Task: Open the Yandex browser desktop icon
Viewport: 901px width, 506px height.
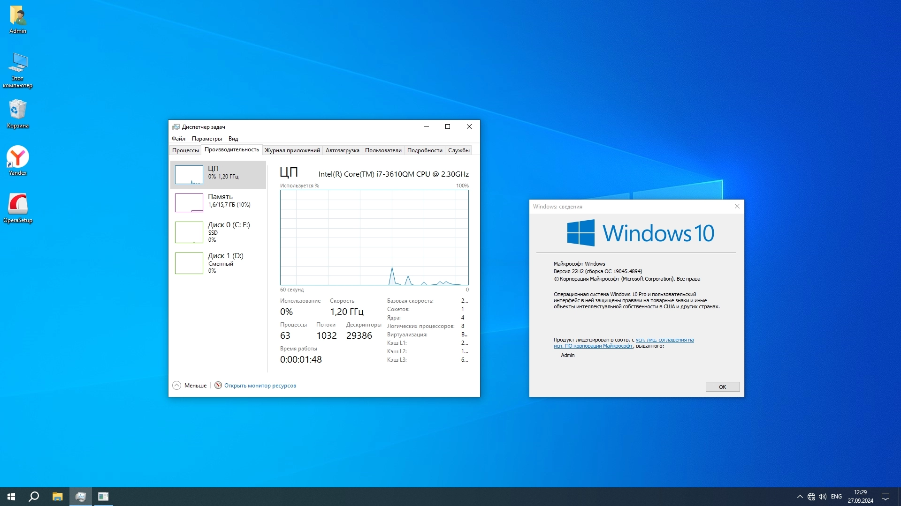Action: click(x=18, y=157)
